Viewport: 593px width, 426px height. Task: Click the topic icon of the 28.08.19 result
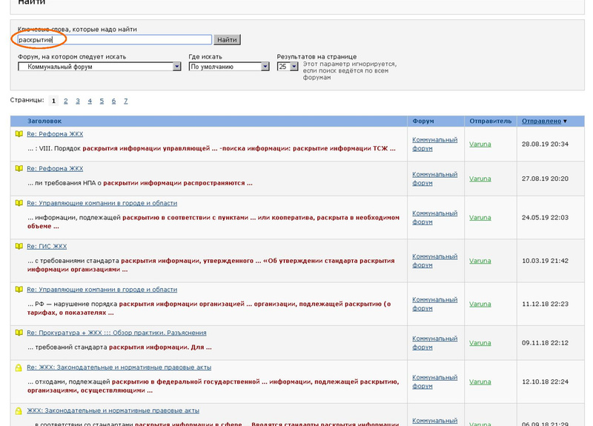[x=19, y=134]
